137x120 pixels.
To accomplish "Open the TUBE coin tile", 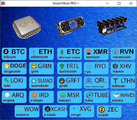I will point(96,97).
